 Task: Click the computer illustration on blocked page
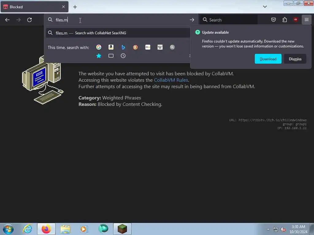coord(43,80)
